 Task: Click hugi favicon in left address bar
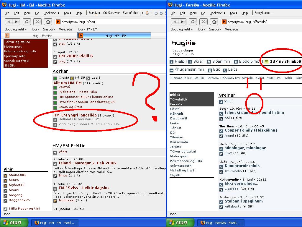click(x=58, y=22)
